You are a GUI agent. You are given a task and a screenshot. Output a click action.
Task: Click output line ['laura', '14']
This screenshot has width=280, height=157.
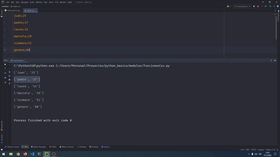[27, 86]
